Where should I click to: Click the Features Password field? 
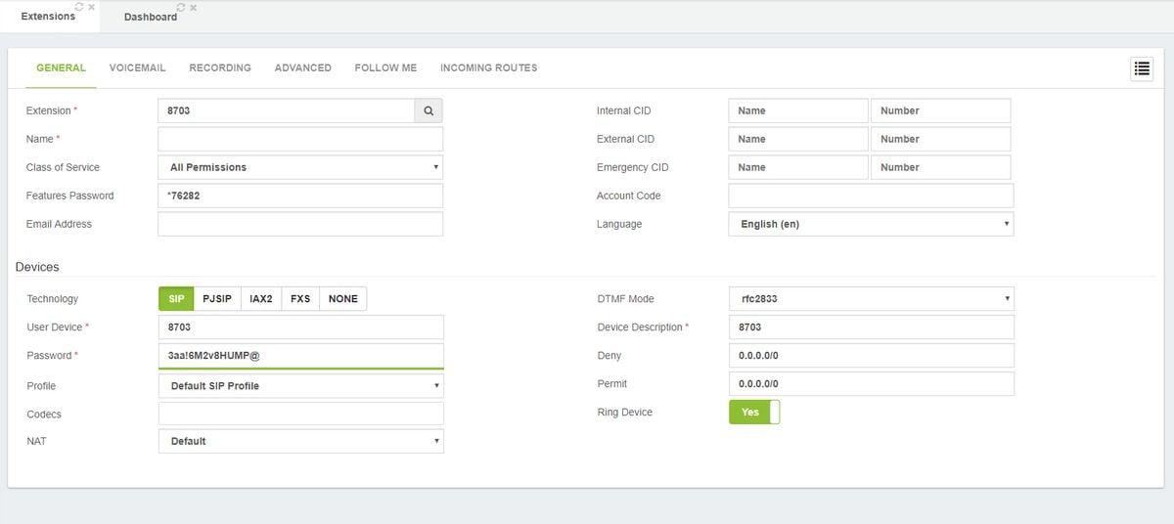300,196
